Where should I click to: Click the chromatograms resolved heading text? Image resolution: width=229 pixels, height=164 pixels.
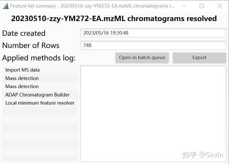point(114,19)
